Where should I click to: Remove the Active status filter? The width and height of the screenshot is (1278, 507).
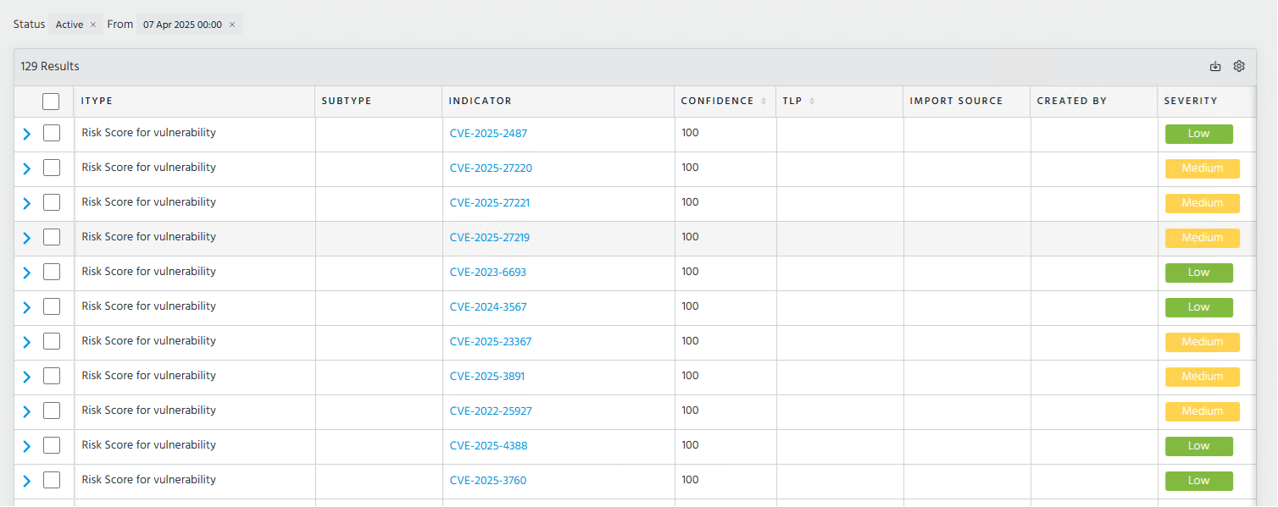point(93,25)
